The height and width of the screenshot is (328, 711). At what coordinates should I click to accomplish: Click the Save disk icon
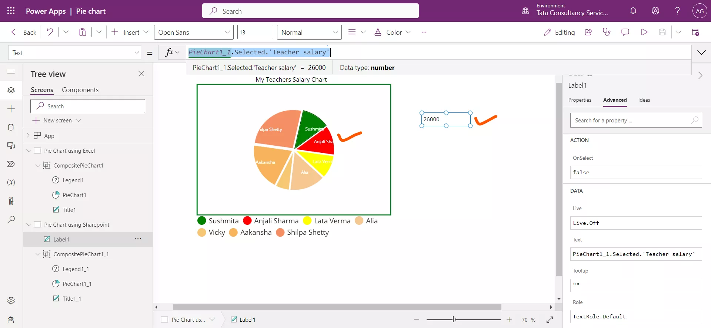[x=662, y=32]
